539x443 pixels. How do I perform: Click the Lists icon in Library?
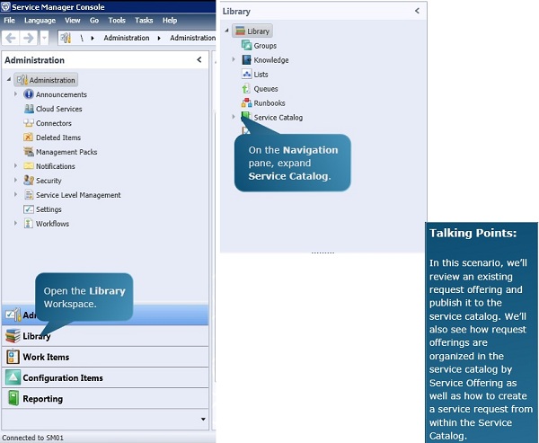[x=246, y=75]
